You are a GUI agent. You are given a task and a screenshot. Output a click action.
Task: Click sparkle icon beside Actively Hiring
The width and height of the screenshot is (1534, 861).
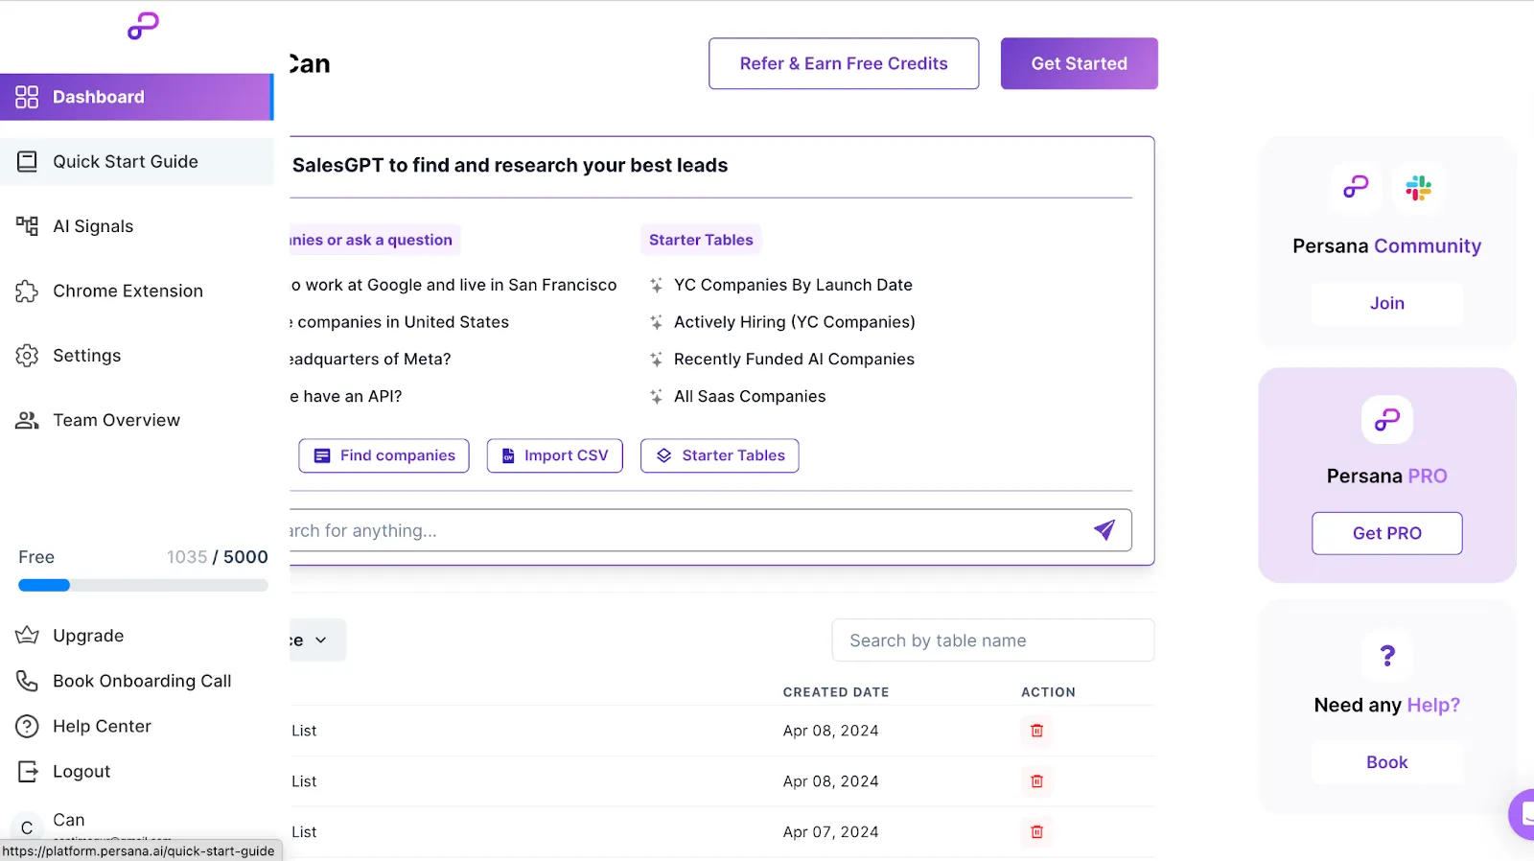[x=656, y=322]
